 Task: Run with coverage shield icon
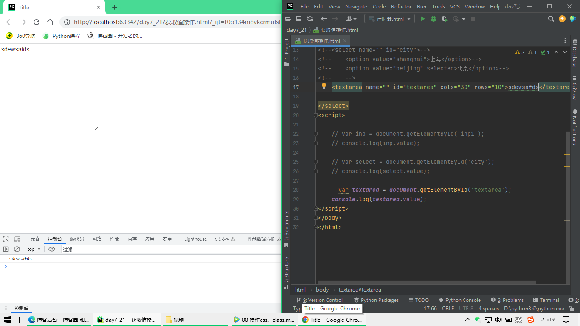click(x=445, y=19)
